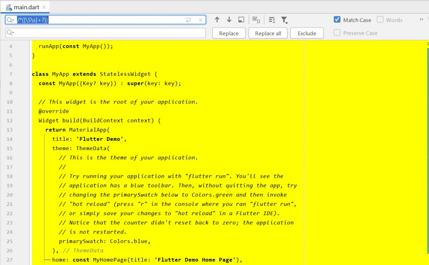This screenshot has width=429, height=265.
Task: Clear the search field text
Action: coord(201,20)
